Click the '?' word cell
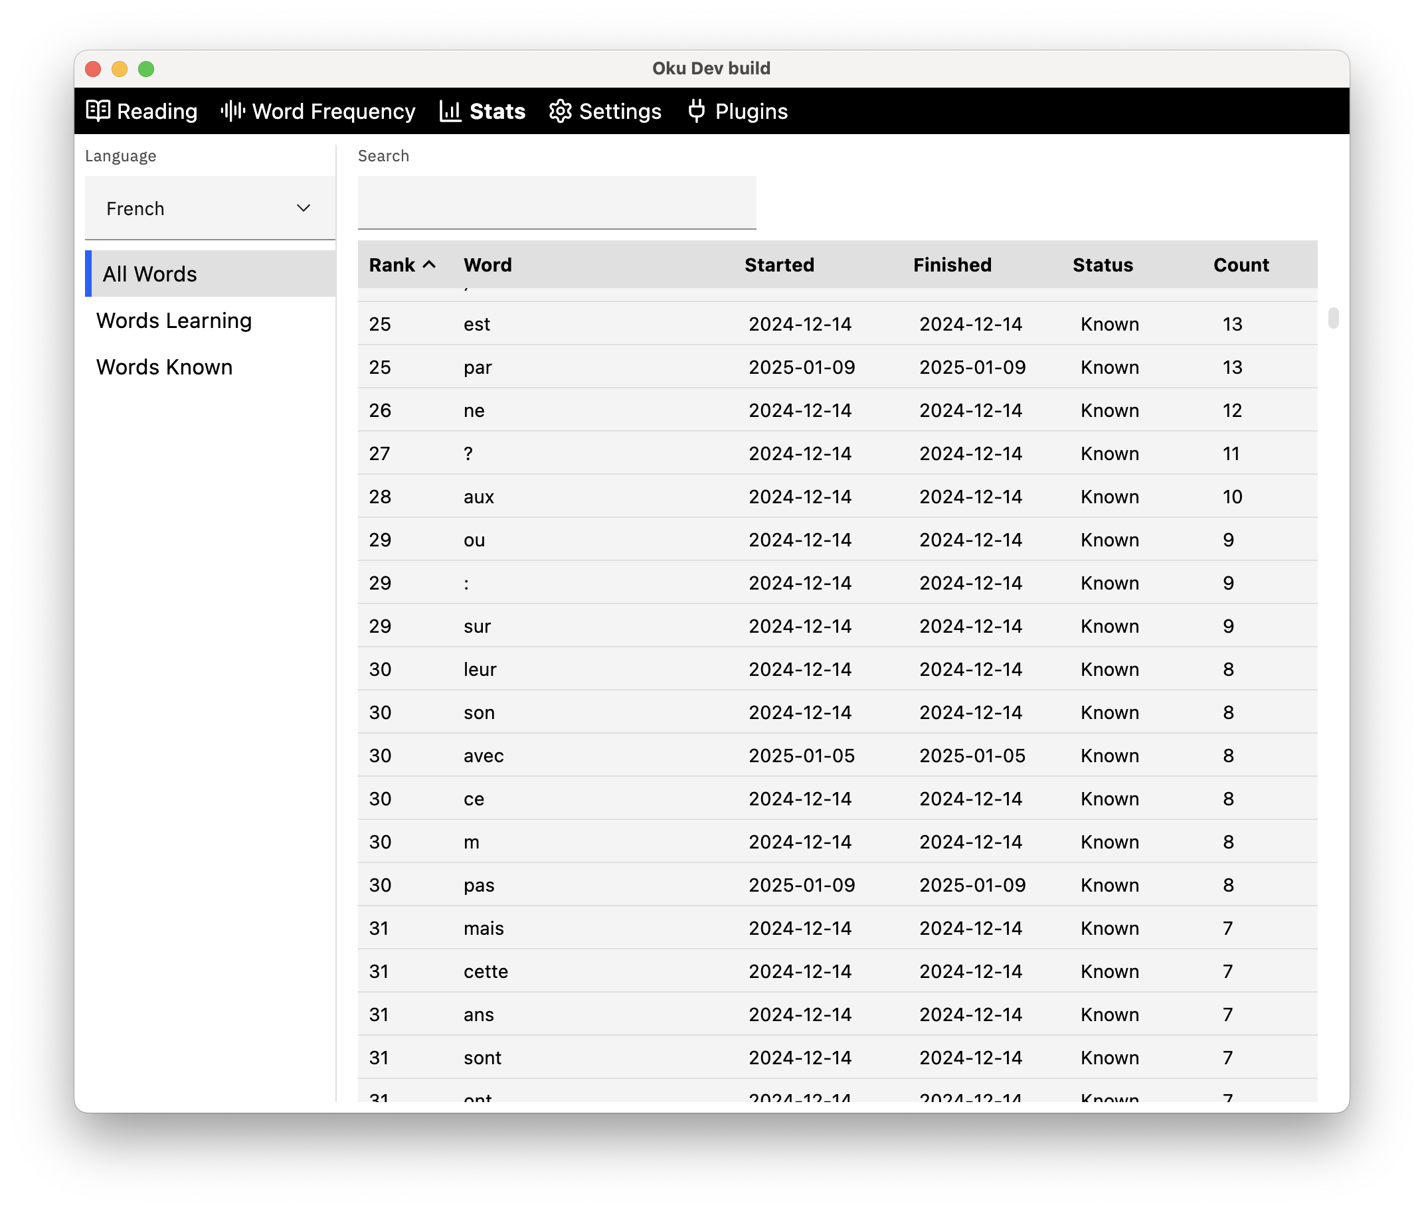The height and width of the screenshot is (1211, 1424). click(468, 453)
